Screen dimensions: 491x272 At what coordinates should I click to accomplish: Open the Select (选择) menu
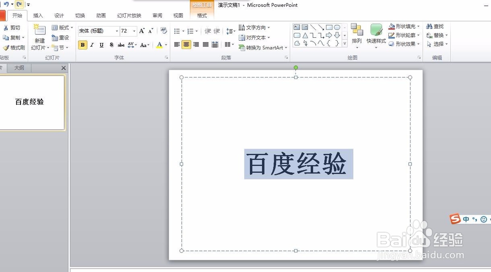pyautogui.click(x=437, y=44)
